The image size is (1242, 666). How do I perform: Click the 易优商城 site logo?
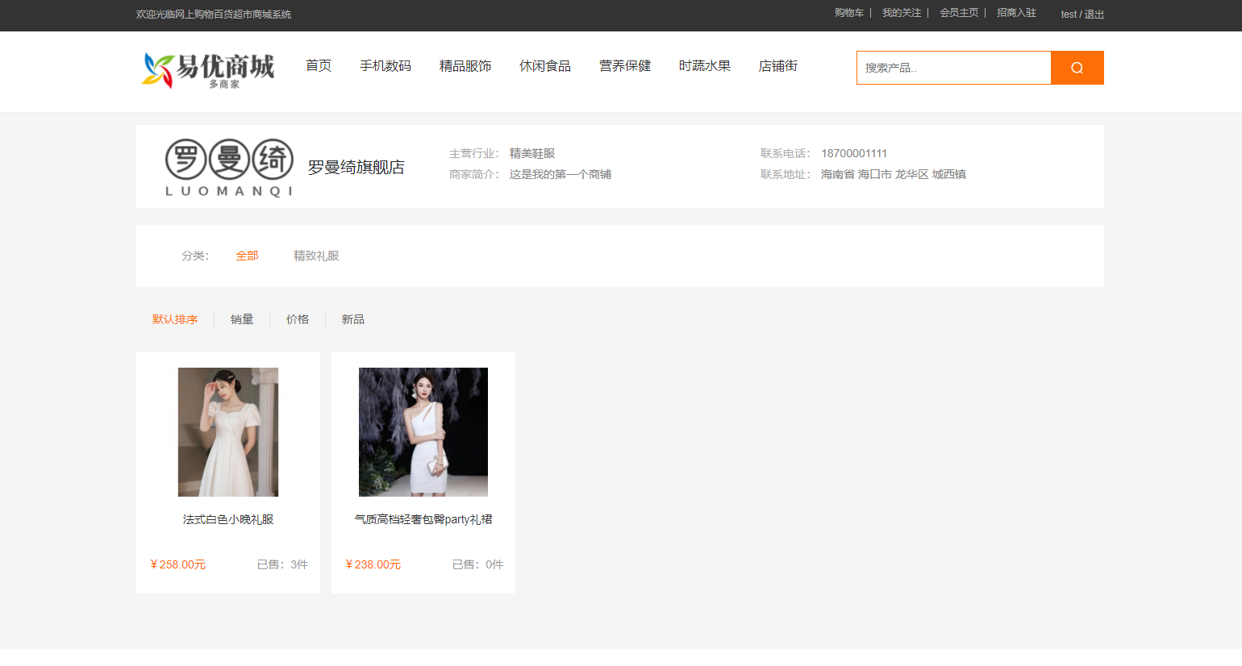pyautogui.click(x=208, y=70)
